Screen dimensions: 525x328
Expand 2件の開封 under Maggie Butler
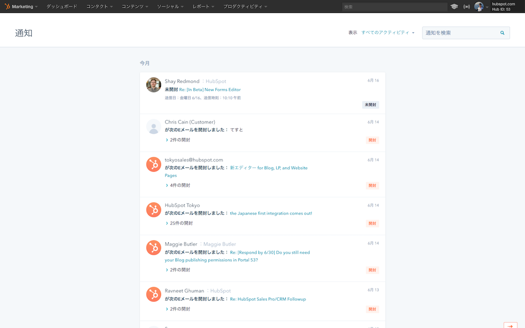click(x=178, y=270)
